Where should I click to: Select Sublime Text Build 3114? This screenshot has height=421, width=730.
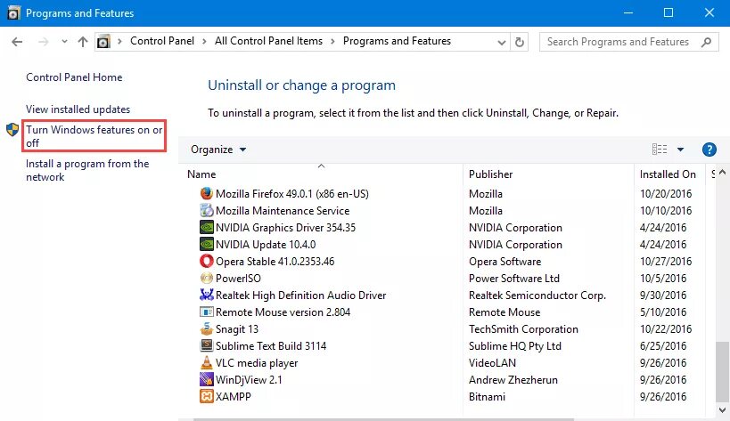pyautogui.click(x=270, y=345)
